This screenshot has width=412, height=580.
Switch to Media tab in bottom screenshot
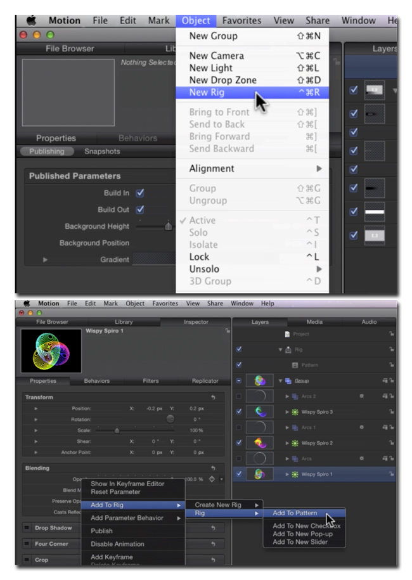314,322
